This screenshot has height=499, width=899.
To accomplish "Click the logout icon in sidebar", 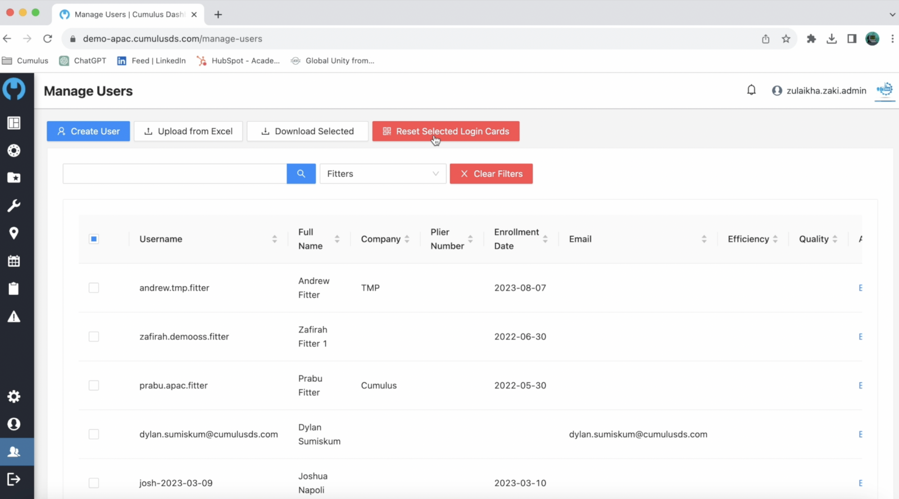I will [14, 479].
